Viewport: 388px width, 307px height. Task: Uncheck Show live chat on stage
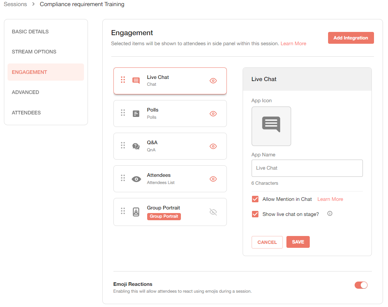pyautogui.click(x=255, y=214)
